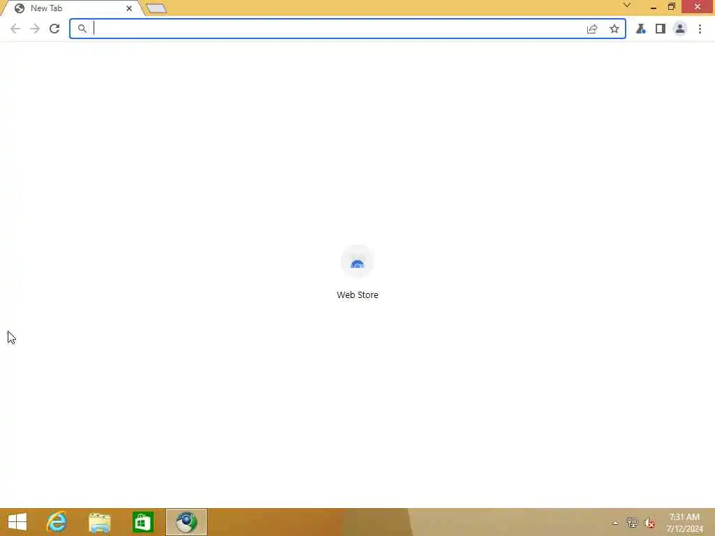
Task: Share this page icon in address bar
Action: click(592, 29)
